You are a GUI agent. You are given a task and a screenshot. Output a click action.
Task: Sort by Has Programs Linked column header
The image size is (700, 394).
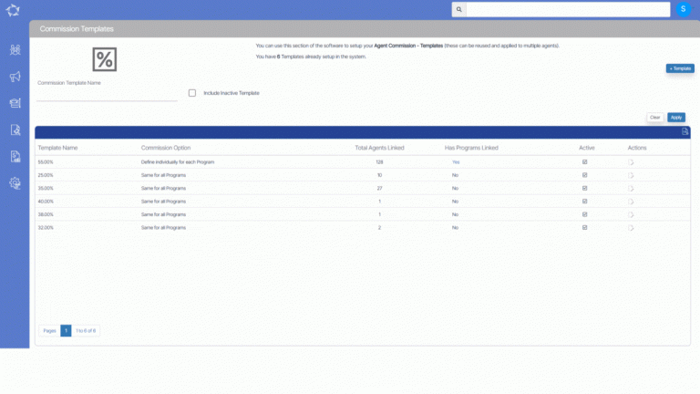(x=471, y=148)
